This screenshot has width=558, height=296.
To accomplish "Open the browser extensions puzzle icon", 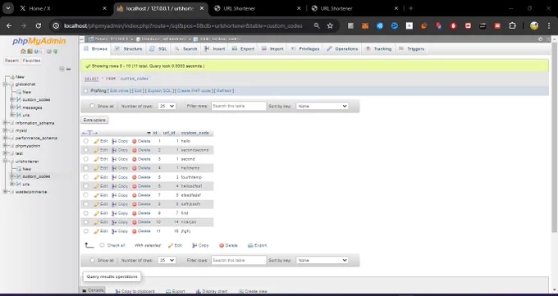I will (512, 25).
